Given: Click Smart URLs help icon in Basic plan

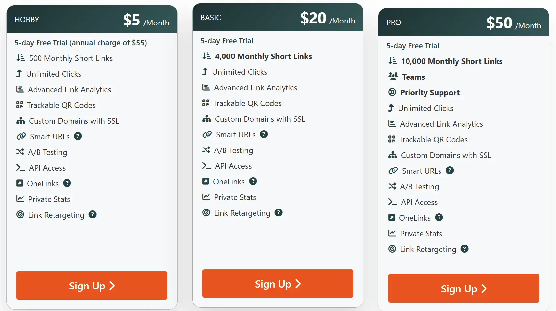Looking at the screenshot, I should tap(264, 134).
